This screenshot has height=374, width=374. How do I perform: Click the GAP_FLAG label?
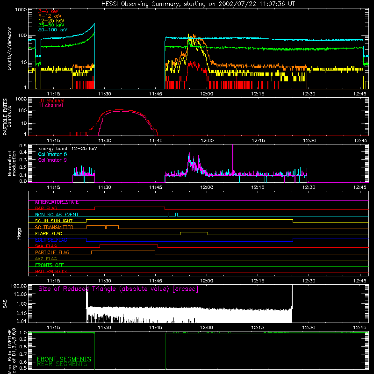[x=46, y=208]
